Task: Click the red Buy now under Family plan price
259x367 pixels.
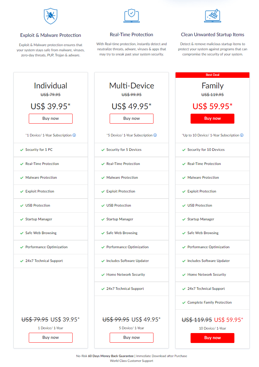Action: point(212,118)
